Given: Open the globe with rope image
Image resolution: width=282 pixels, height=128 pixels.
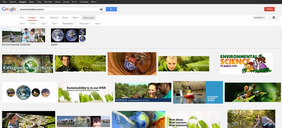Looking at the screenshot, I should (138, 119).
